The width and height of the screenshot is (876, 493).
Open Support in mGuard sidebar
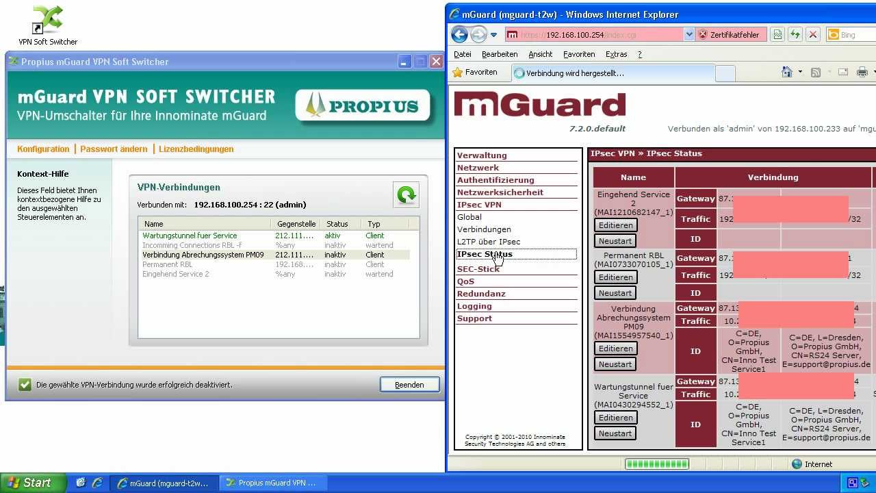click(474, 318)
